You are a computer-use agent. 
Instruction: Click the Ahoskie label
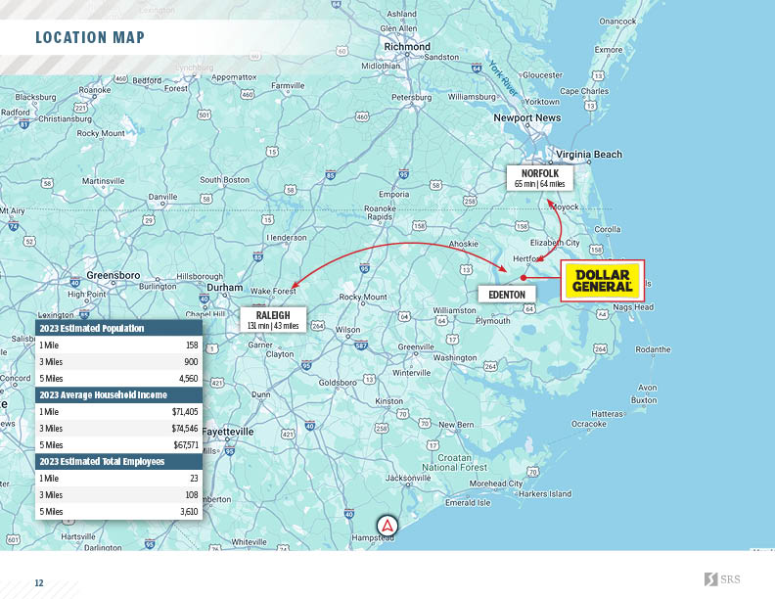(x=464, y=244)
